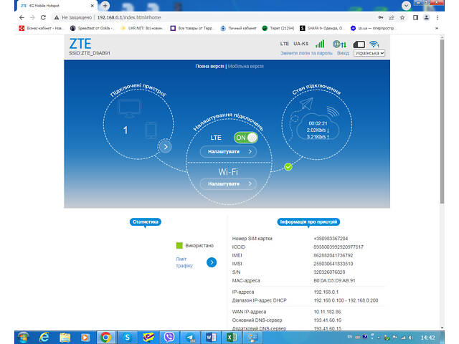Viewport: 459px width, 344px height.
Task: Open the Українська language dropdown
Action: pyautogui.click(x=369, y=53)
